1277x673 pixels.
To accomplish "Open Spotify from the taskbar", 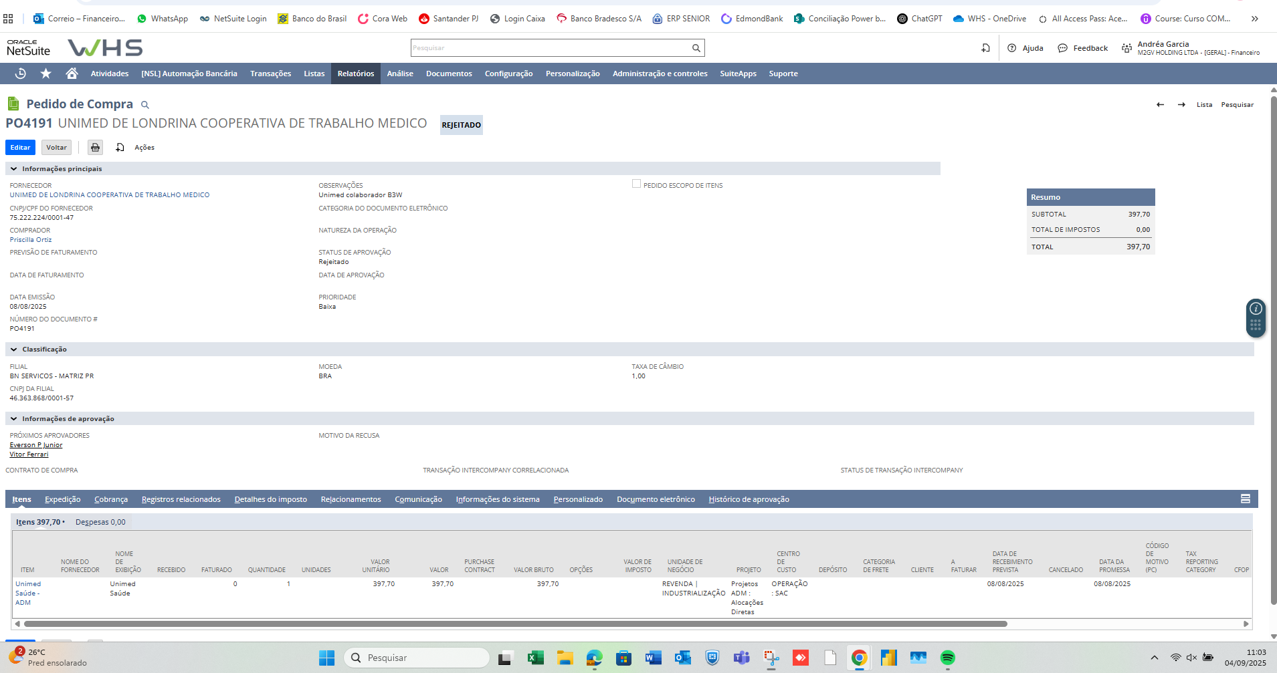I will point(947,658).
